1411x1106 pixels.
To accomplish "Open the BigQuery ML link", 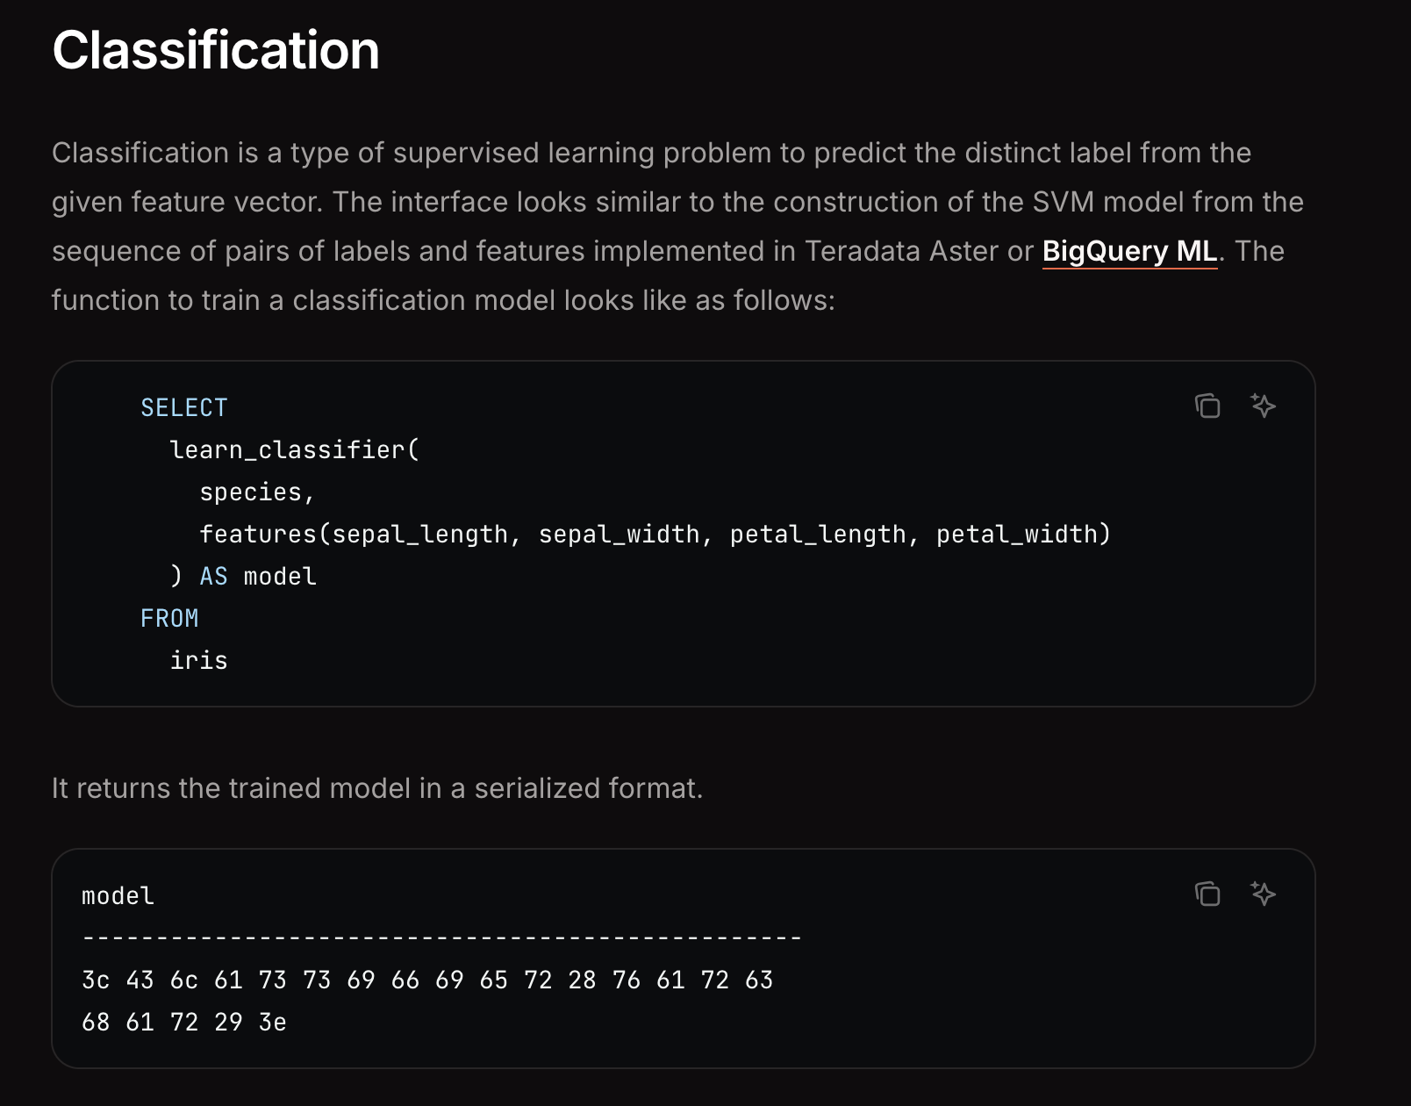I will point(1129,251).
